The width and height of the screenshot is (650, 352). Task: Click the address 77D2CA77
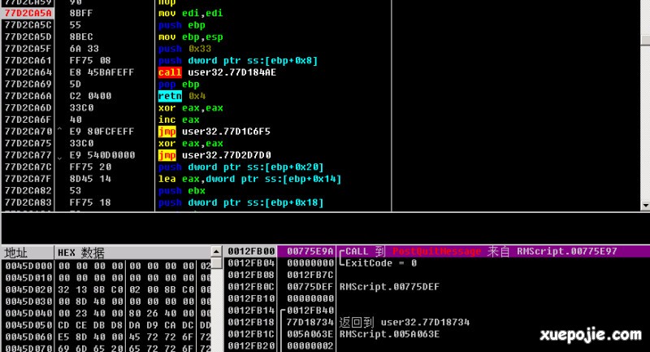tap(28, 155)
